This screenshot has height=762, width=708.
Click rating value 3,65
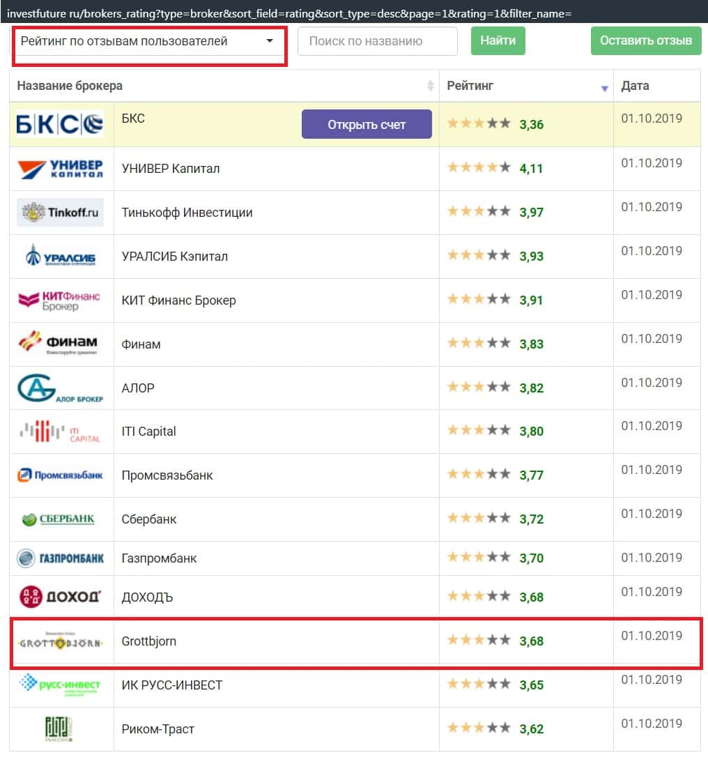point(531,685)
